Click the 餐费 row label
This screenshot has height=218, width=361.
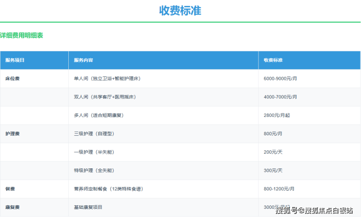click(10, 189)
